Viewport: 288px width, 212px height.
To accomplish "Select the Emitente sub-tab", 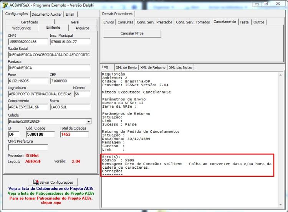I will [x=53, y=28].
